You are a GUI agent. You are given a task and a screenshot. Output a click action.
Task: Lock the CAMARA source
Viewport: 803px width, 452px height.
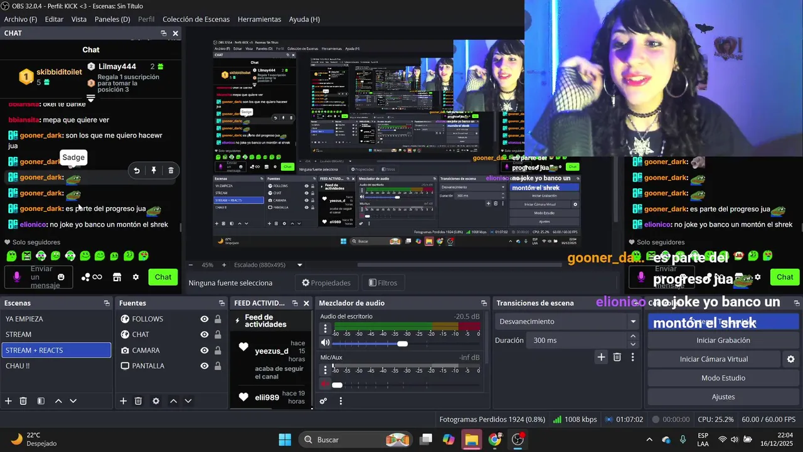click(x=218, y=350)
